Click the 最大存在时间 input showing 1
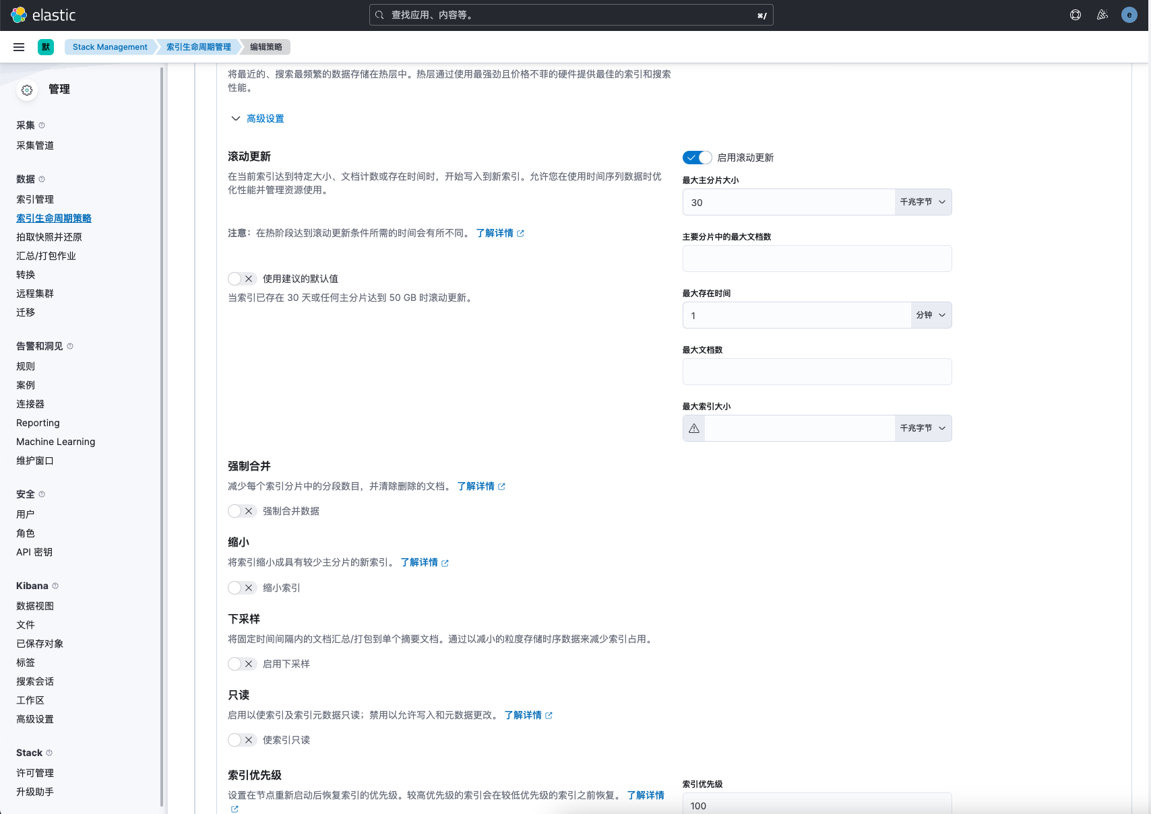 [x=797, y=315]
